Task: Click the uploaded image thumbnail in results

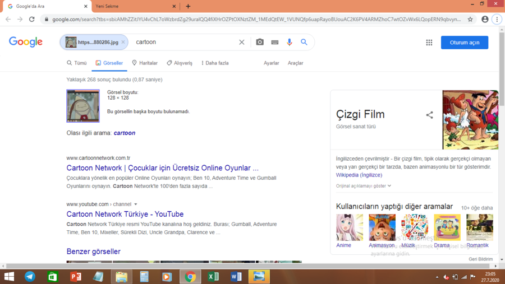Action: [x=83, y=106]
